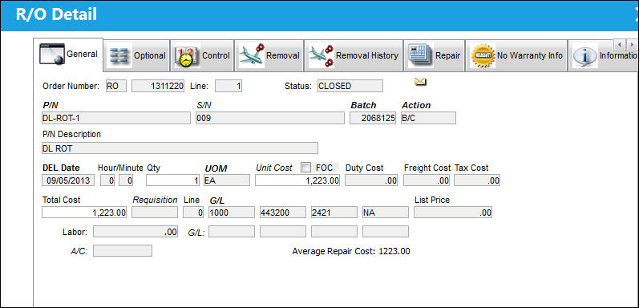Open the Information tab
Screen dimensions: 639x308
click(603, 55)
